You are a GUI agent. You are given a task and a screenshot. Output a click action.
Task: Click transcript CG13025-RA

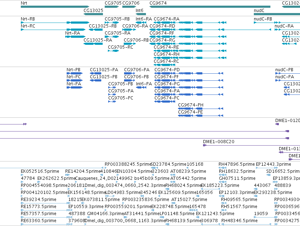[x=93, y=44]
